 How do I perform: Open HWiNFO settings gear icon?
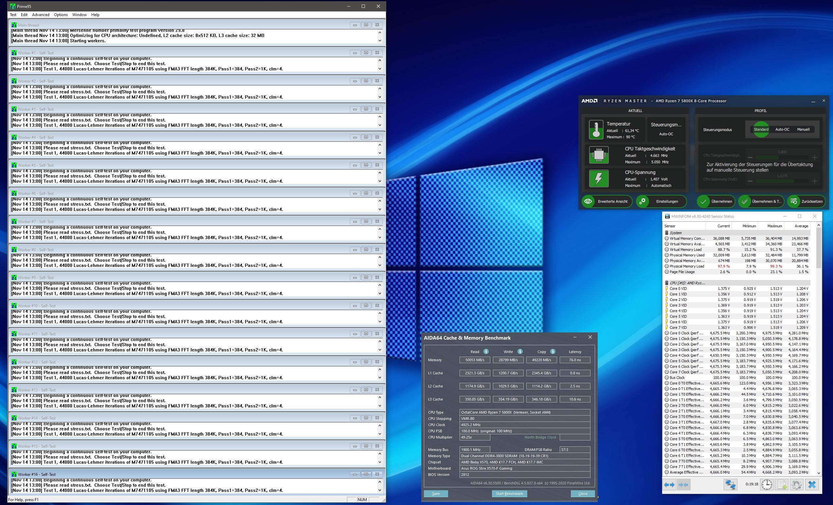click(796, 485)
